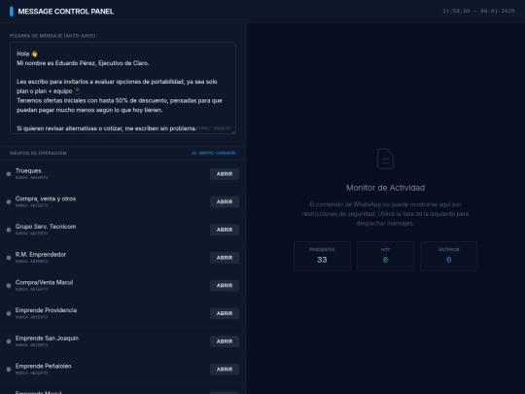Click the 'Grupos de operación' section label

[x=38, y=153]
